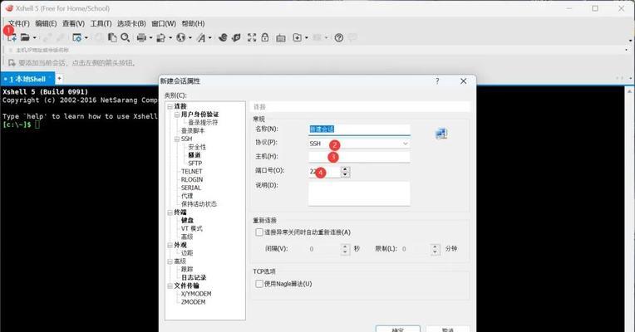Open dropdown arrow next to Print icon

(150, 37)
